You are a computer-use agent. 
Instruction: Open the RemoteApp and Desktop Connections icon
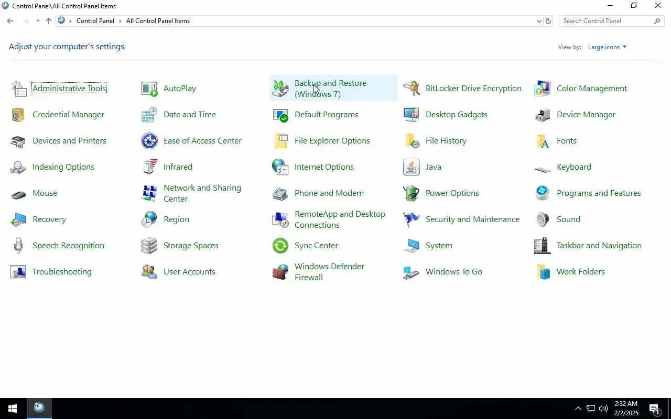click(280, 219)
